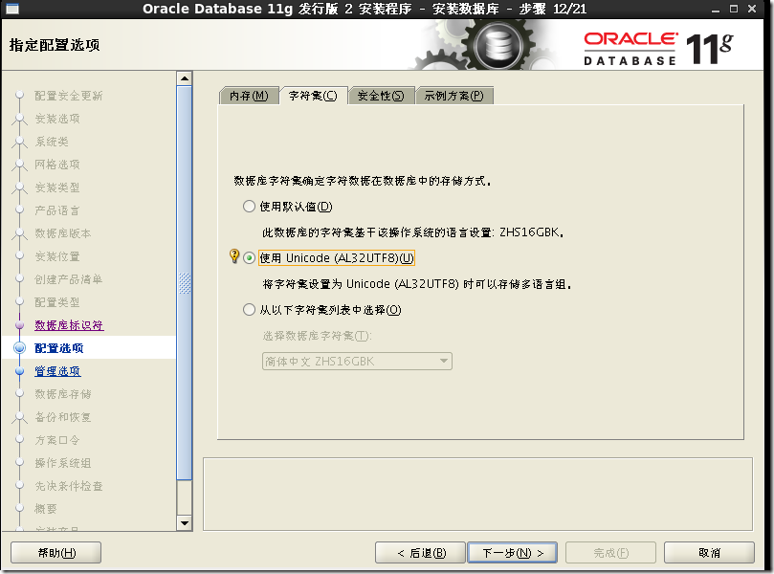Screen dimensions: 774x574
Task: Click the 数据库版本 step label
Action: click(63, 233)
